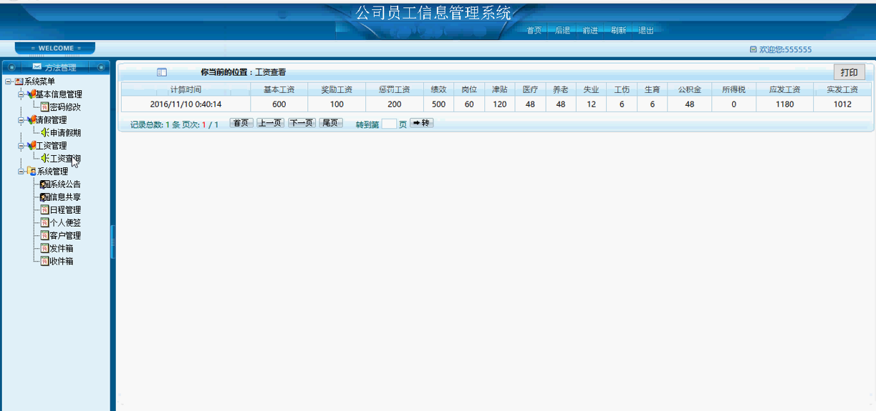This screenshot has height=411, width=876.
Task: Collapse the 基本信息管理 branch
Action: tap(21, 94)
